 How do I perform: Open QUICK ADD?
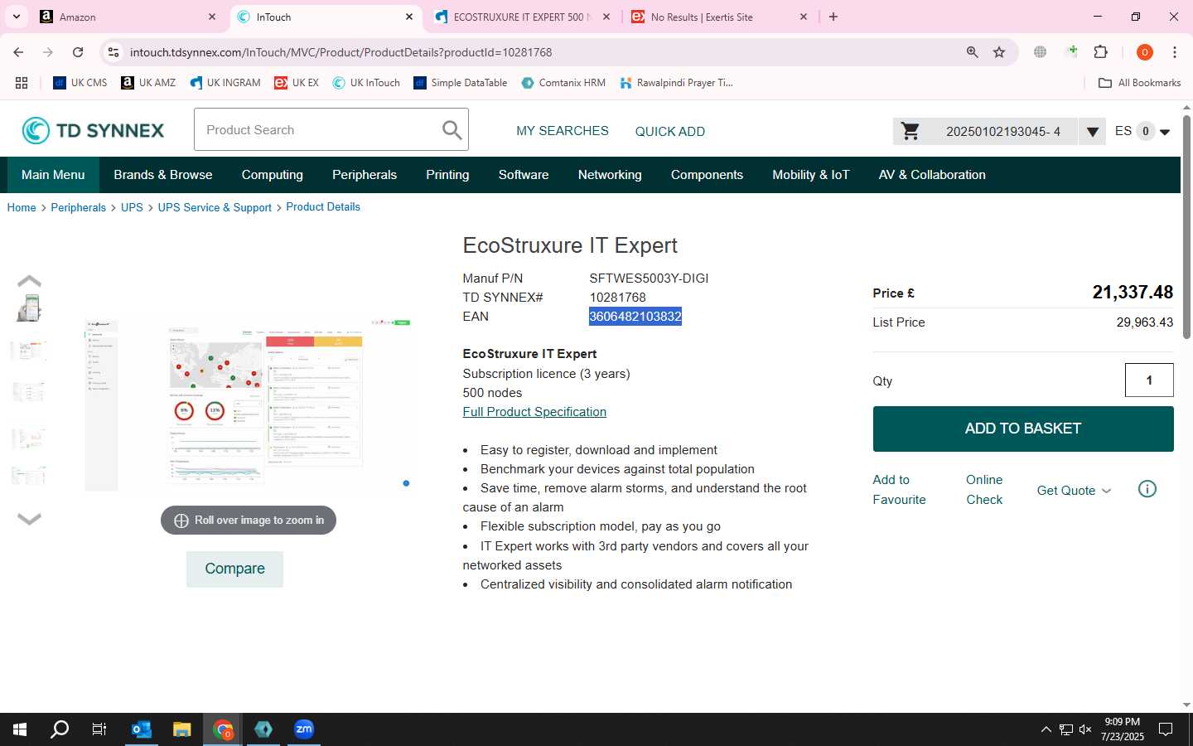[x=670, y=131]
